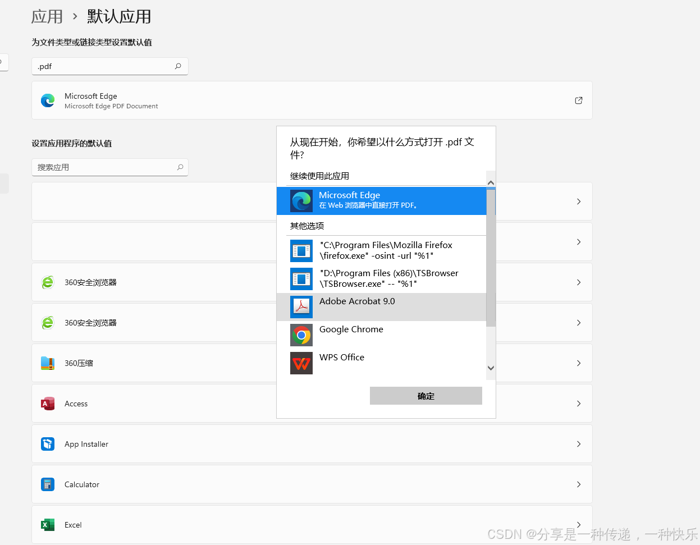The image size is (700, 545).
Task: Click the 360压缩 app name
Action: pos(79,363)
